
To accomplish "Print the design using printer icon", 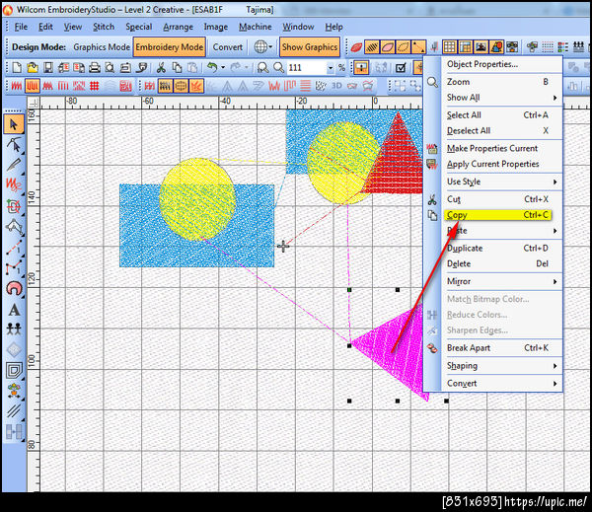I will point(95,68).
